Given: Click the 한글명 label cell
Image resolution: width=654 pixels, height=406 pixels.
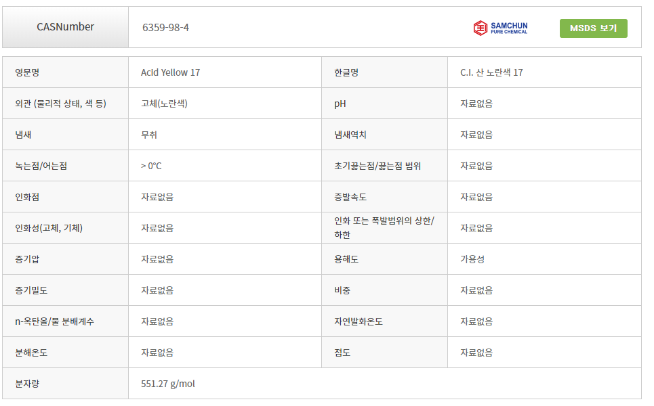Looking at the screenshot, I should tap(384, 72).
